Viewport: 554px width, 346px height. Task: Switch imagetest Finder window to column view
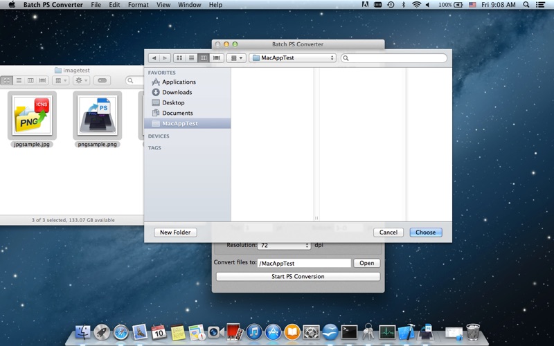click(30, 80)
